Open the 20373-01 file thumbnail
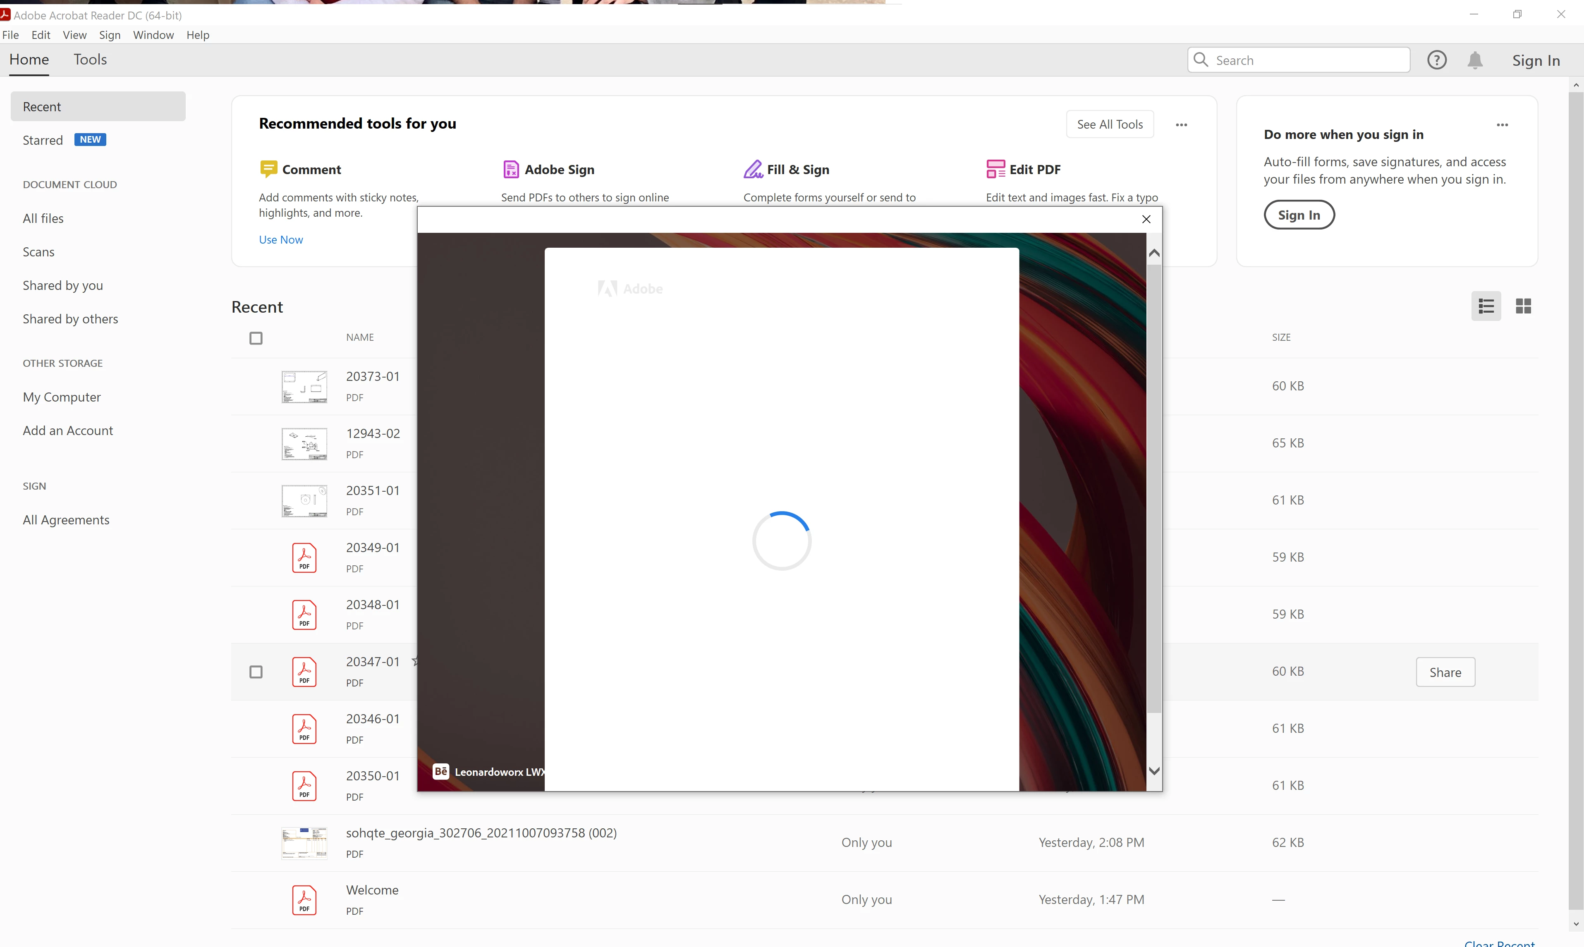Image resolution: width=1584 pixels, height=947 pixels. (304, 386)
